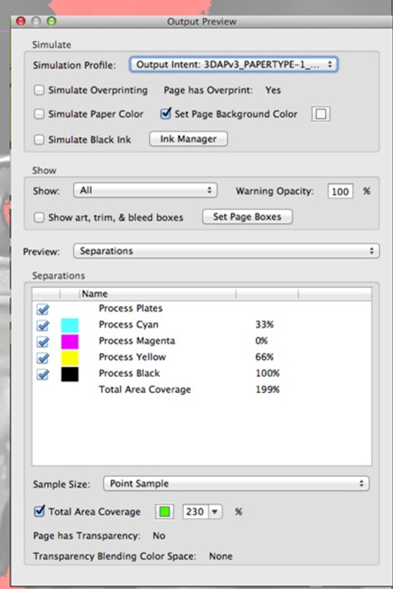Uncheck the Process Plates separation

(x=42, y=309)
